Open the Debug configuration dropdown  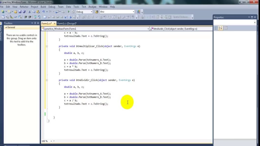pos(91,12)
